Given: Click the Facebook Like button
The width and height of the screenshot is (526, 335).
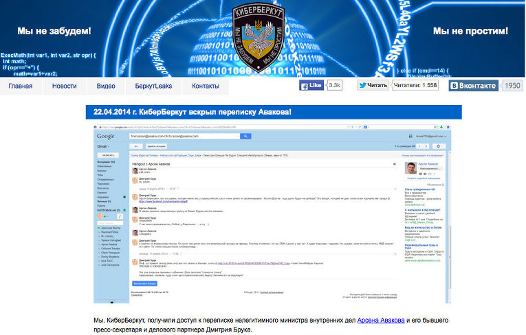Looking at the screenshot, I should pos(311,86).
